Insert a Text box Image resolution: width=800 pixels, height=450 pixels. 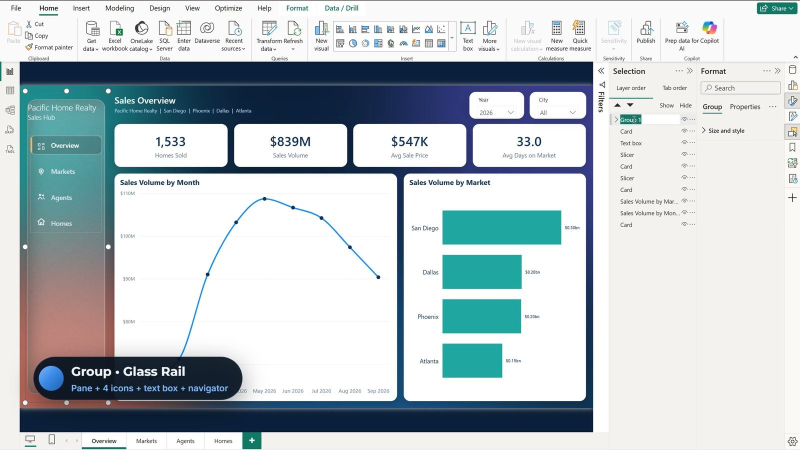click(x=468, y=36)
